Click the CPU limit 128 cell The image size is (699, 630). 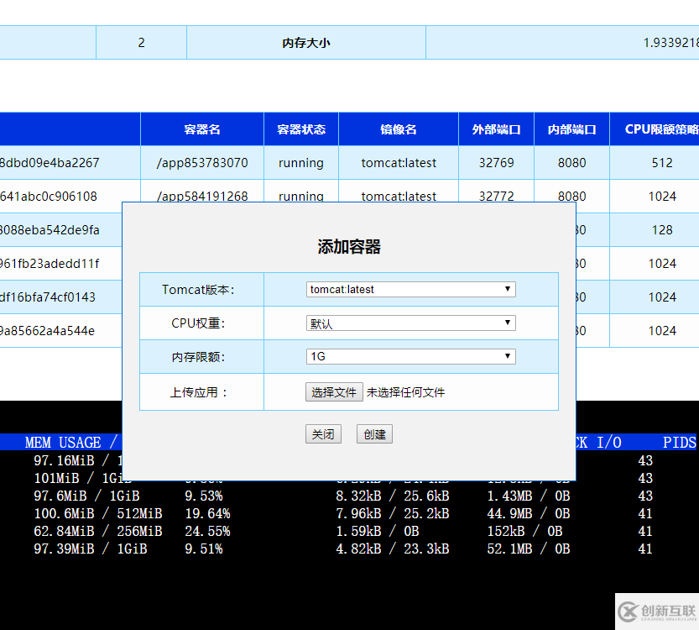tap(662, 230)
